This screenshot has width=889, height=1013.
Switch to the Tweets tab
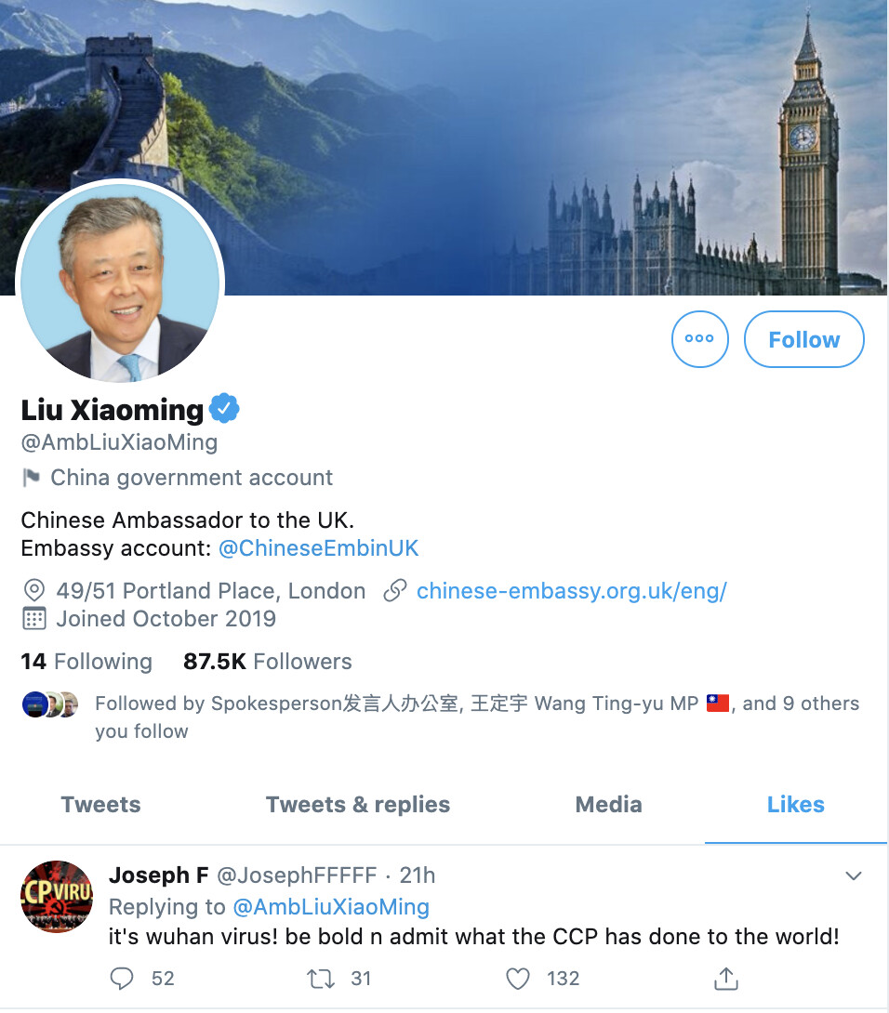pyautogui.click(x=100, y=805)
